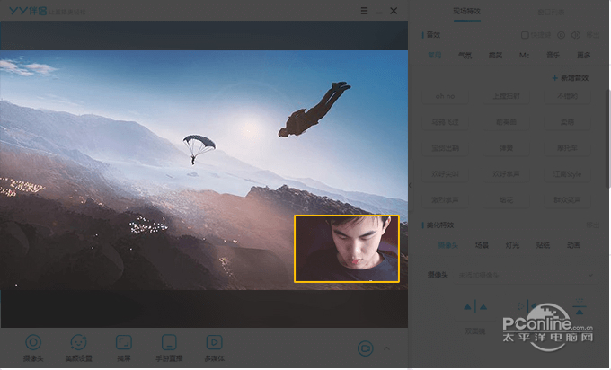The height and width of the screenshot is (370, 611).
Task: Open the 摄像头 camera tool in bottom toolbar
Action: point(33,348)
